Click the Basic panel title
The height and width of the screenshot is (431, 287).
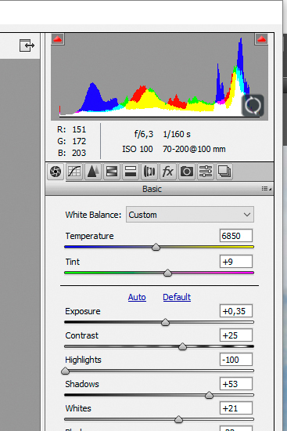point(152,189)
